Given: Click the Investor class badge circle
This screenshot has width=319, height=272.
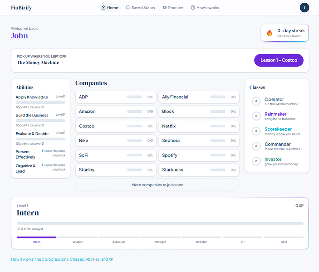Looking at the screenshot, I should pyautogui.click(x=256, y=161).
